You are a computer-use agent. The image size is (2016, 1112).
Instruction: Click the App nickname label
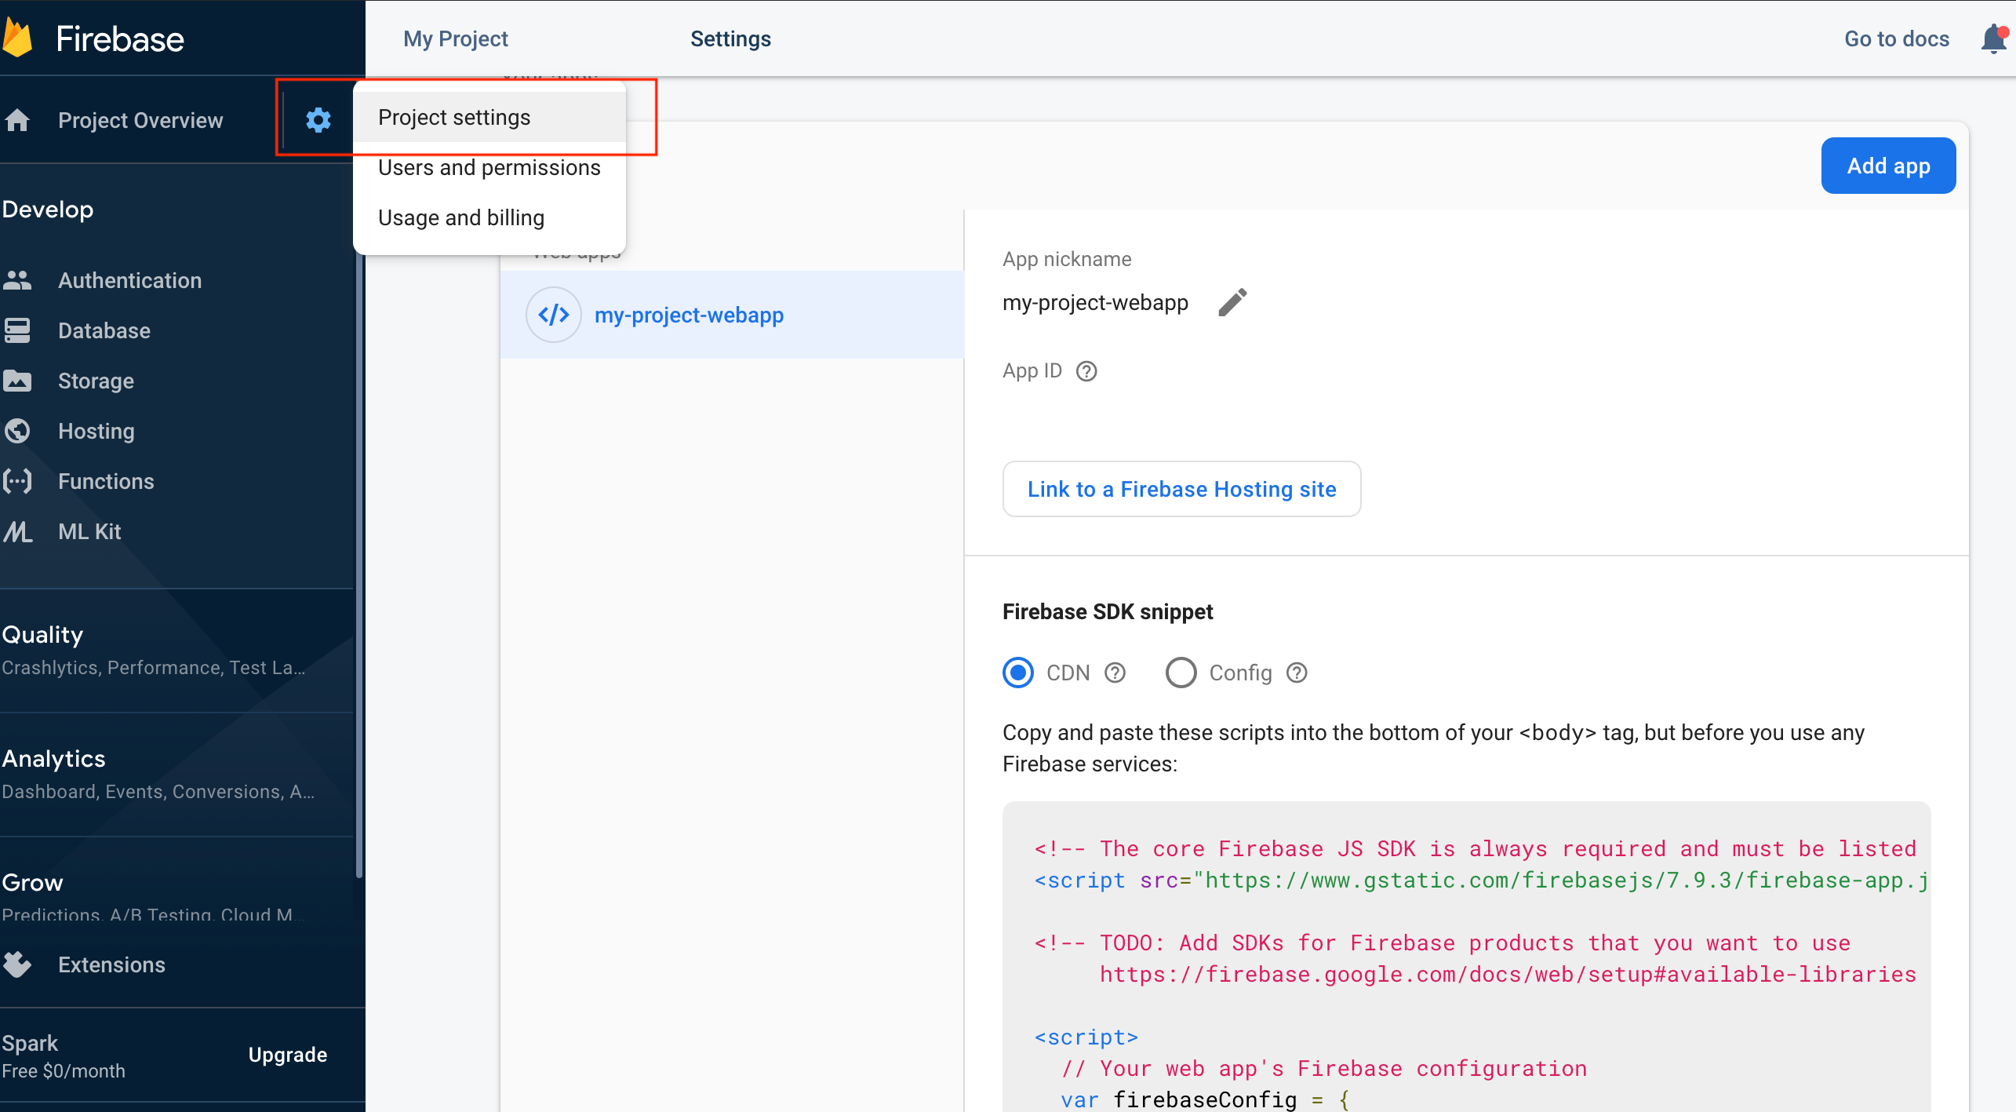click(1067, 259)
